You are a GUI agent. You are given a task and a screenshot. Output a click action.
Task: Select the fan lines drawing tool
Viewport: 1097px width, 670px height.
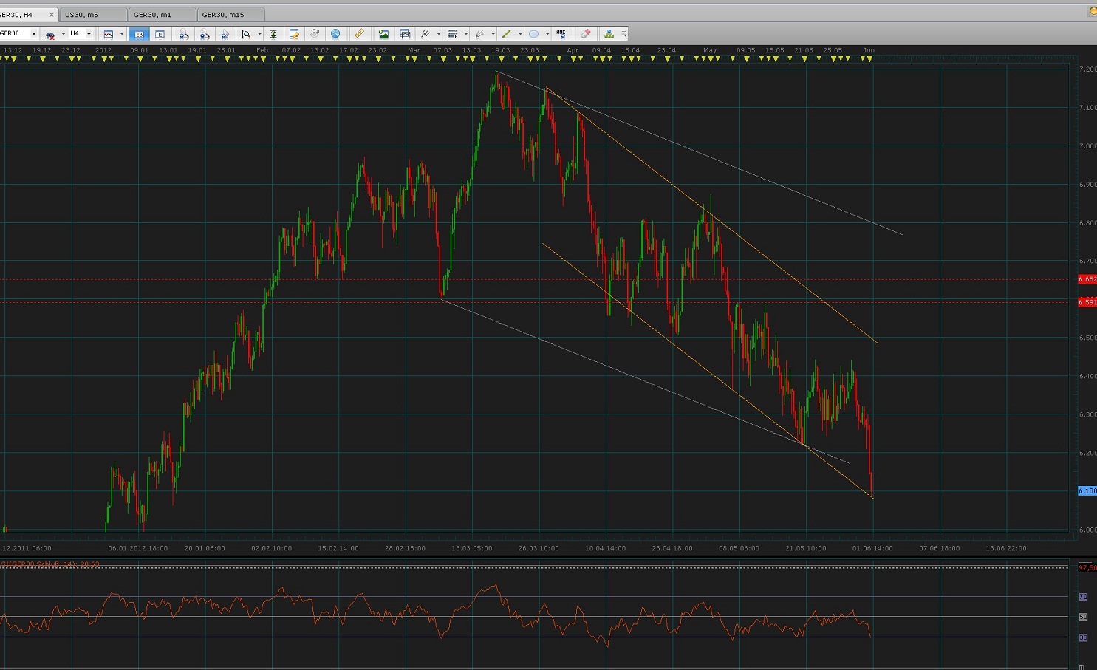tap(479, 34)
